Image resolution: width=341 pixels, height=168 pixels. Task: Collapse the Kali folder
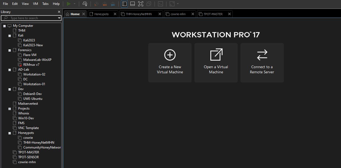9,36
